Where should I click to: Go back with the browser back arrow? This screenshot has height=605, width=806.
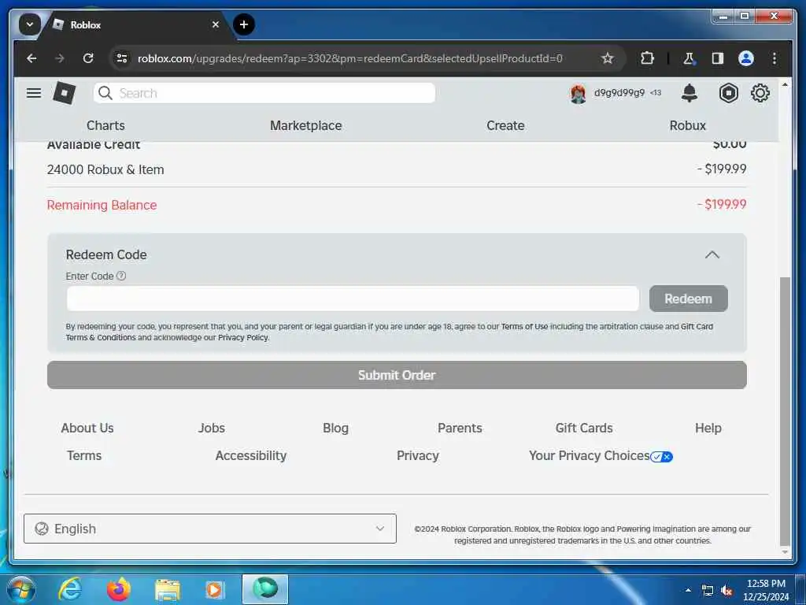(31, 58)
